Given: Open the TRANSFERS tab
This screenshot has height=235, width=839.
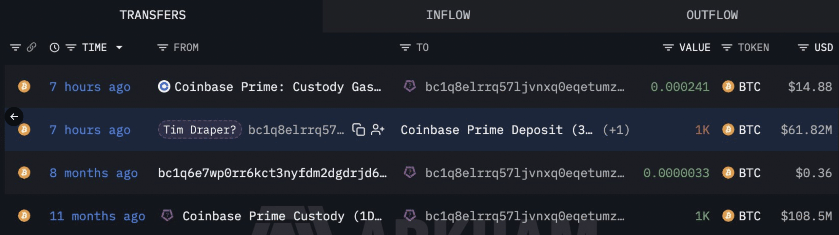Looking at the screenshot, I should [x=153, y=15].
